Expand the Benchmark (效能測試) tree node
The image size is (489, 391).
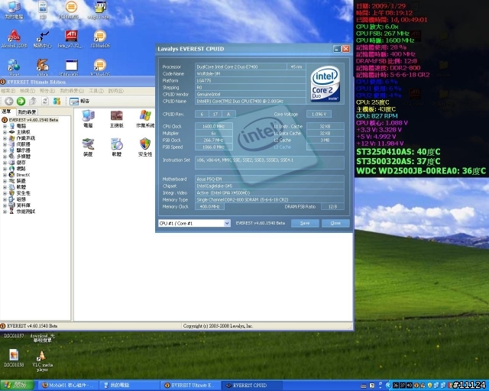(x=5, y=212)
